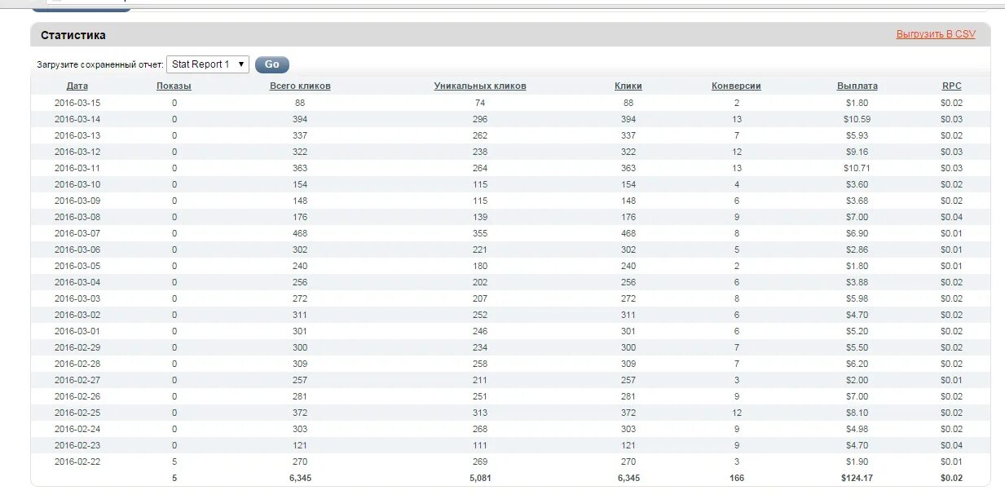The width and height of the screenshot is (1005, 499).
Task: Click the $10.71 payout value
Action: pos(857,168)
